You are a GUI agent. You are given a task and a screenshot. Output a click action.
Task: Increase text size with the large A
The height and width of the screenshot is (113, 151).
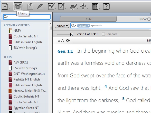click(62, 41)
